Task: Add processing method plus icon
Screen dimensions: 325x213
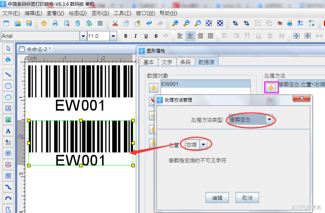Action: pyautogui.click(x=271, y=88)
